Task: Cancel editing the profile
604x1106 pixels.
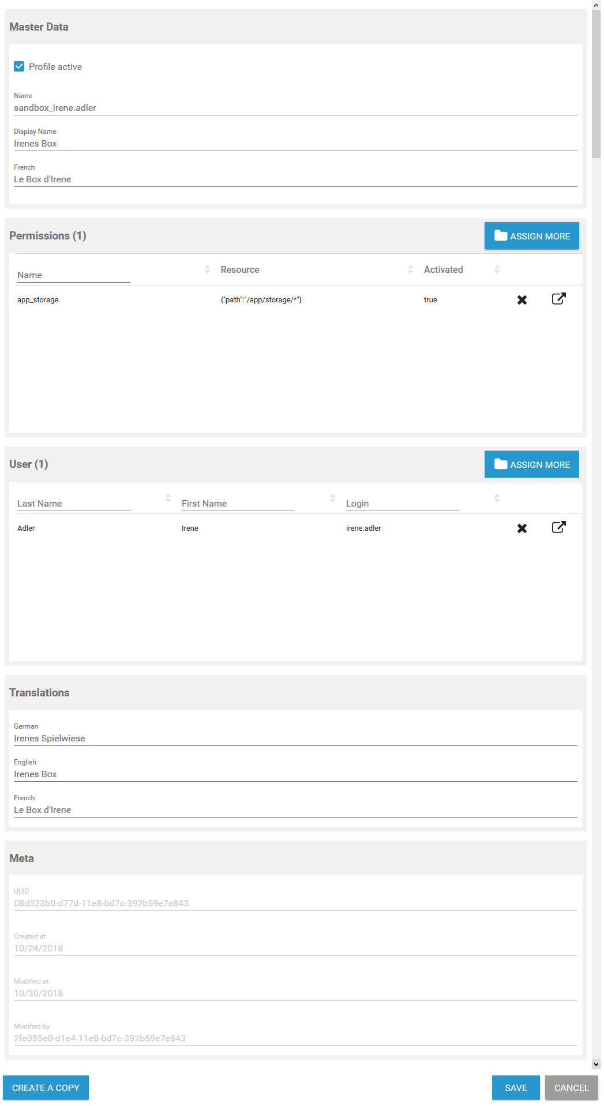Action: [x=571, y=1088]
